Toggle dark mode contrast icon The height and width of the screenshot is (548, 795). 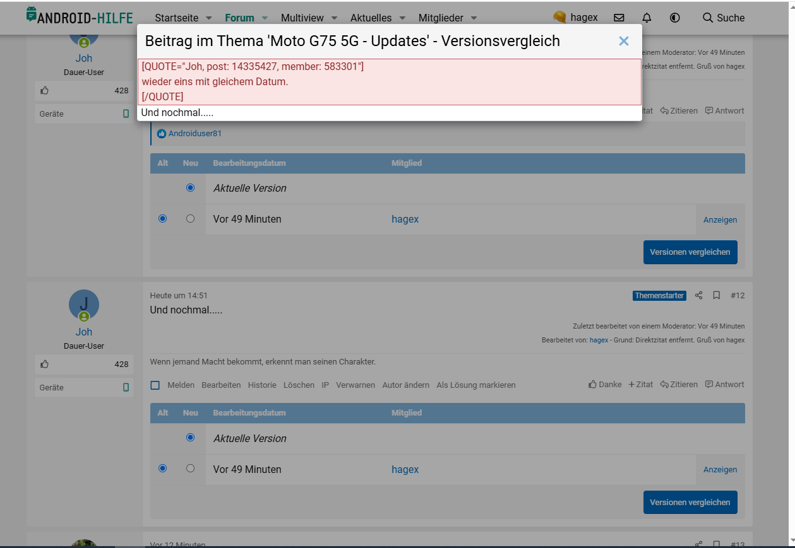click(674, 18)
